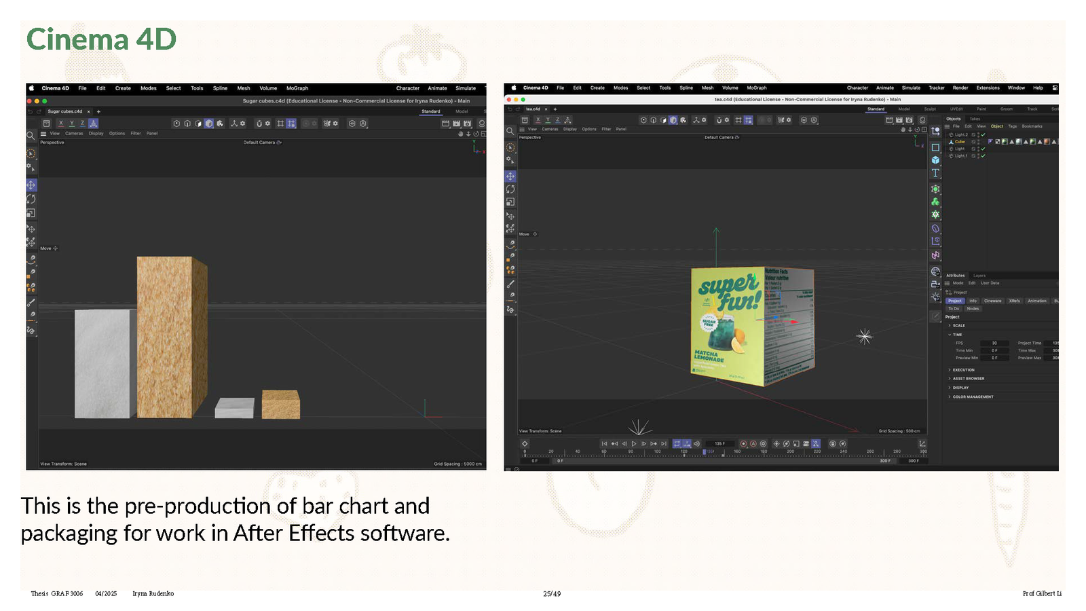Viewport: 1086px width, 611px height.
Task: Click the timeline playhead at frame 135
Action: 705,451
